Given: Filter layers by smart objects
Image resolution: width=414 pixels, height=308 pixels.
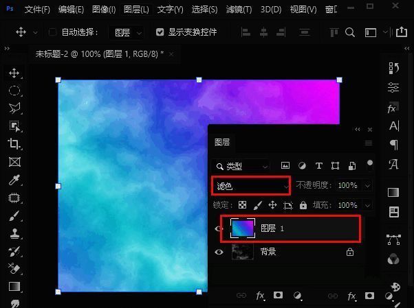Looking at the screenshot, I should click(x=352, y=166).
